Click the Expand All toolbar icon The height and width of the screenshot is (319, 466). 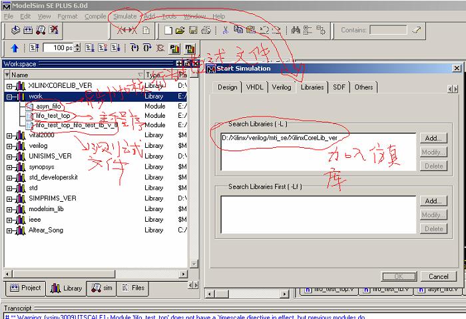(321, 30)
